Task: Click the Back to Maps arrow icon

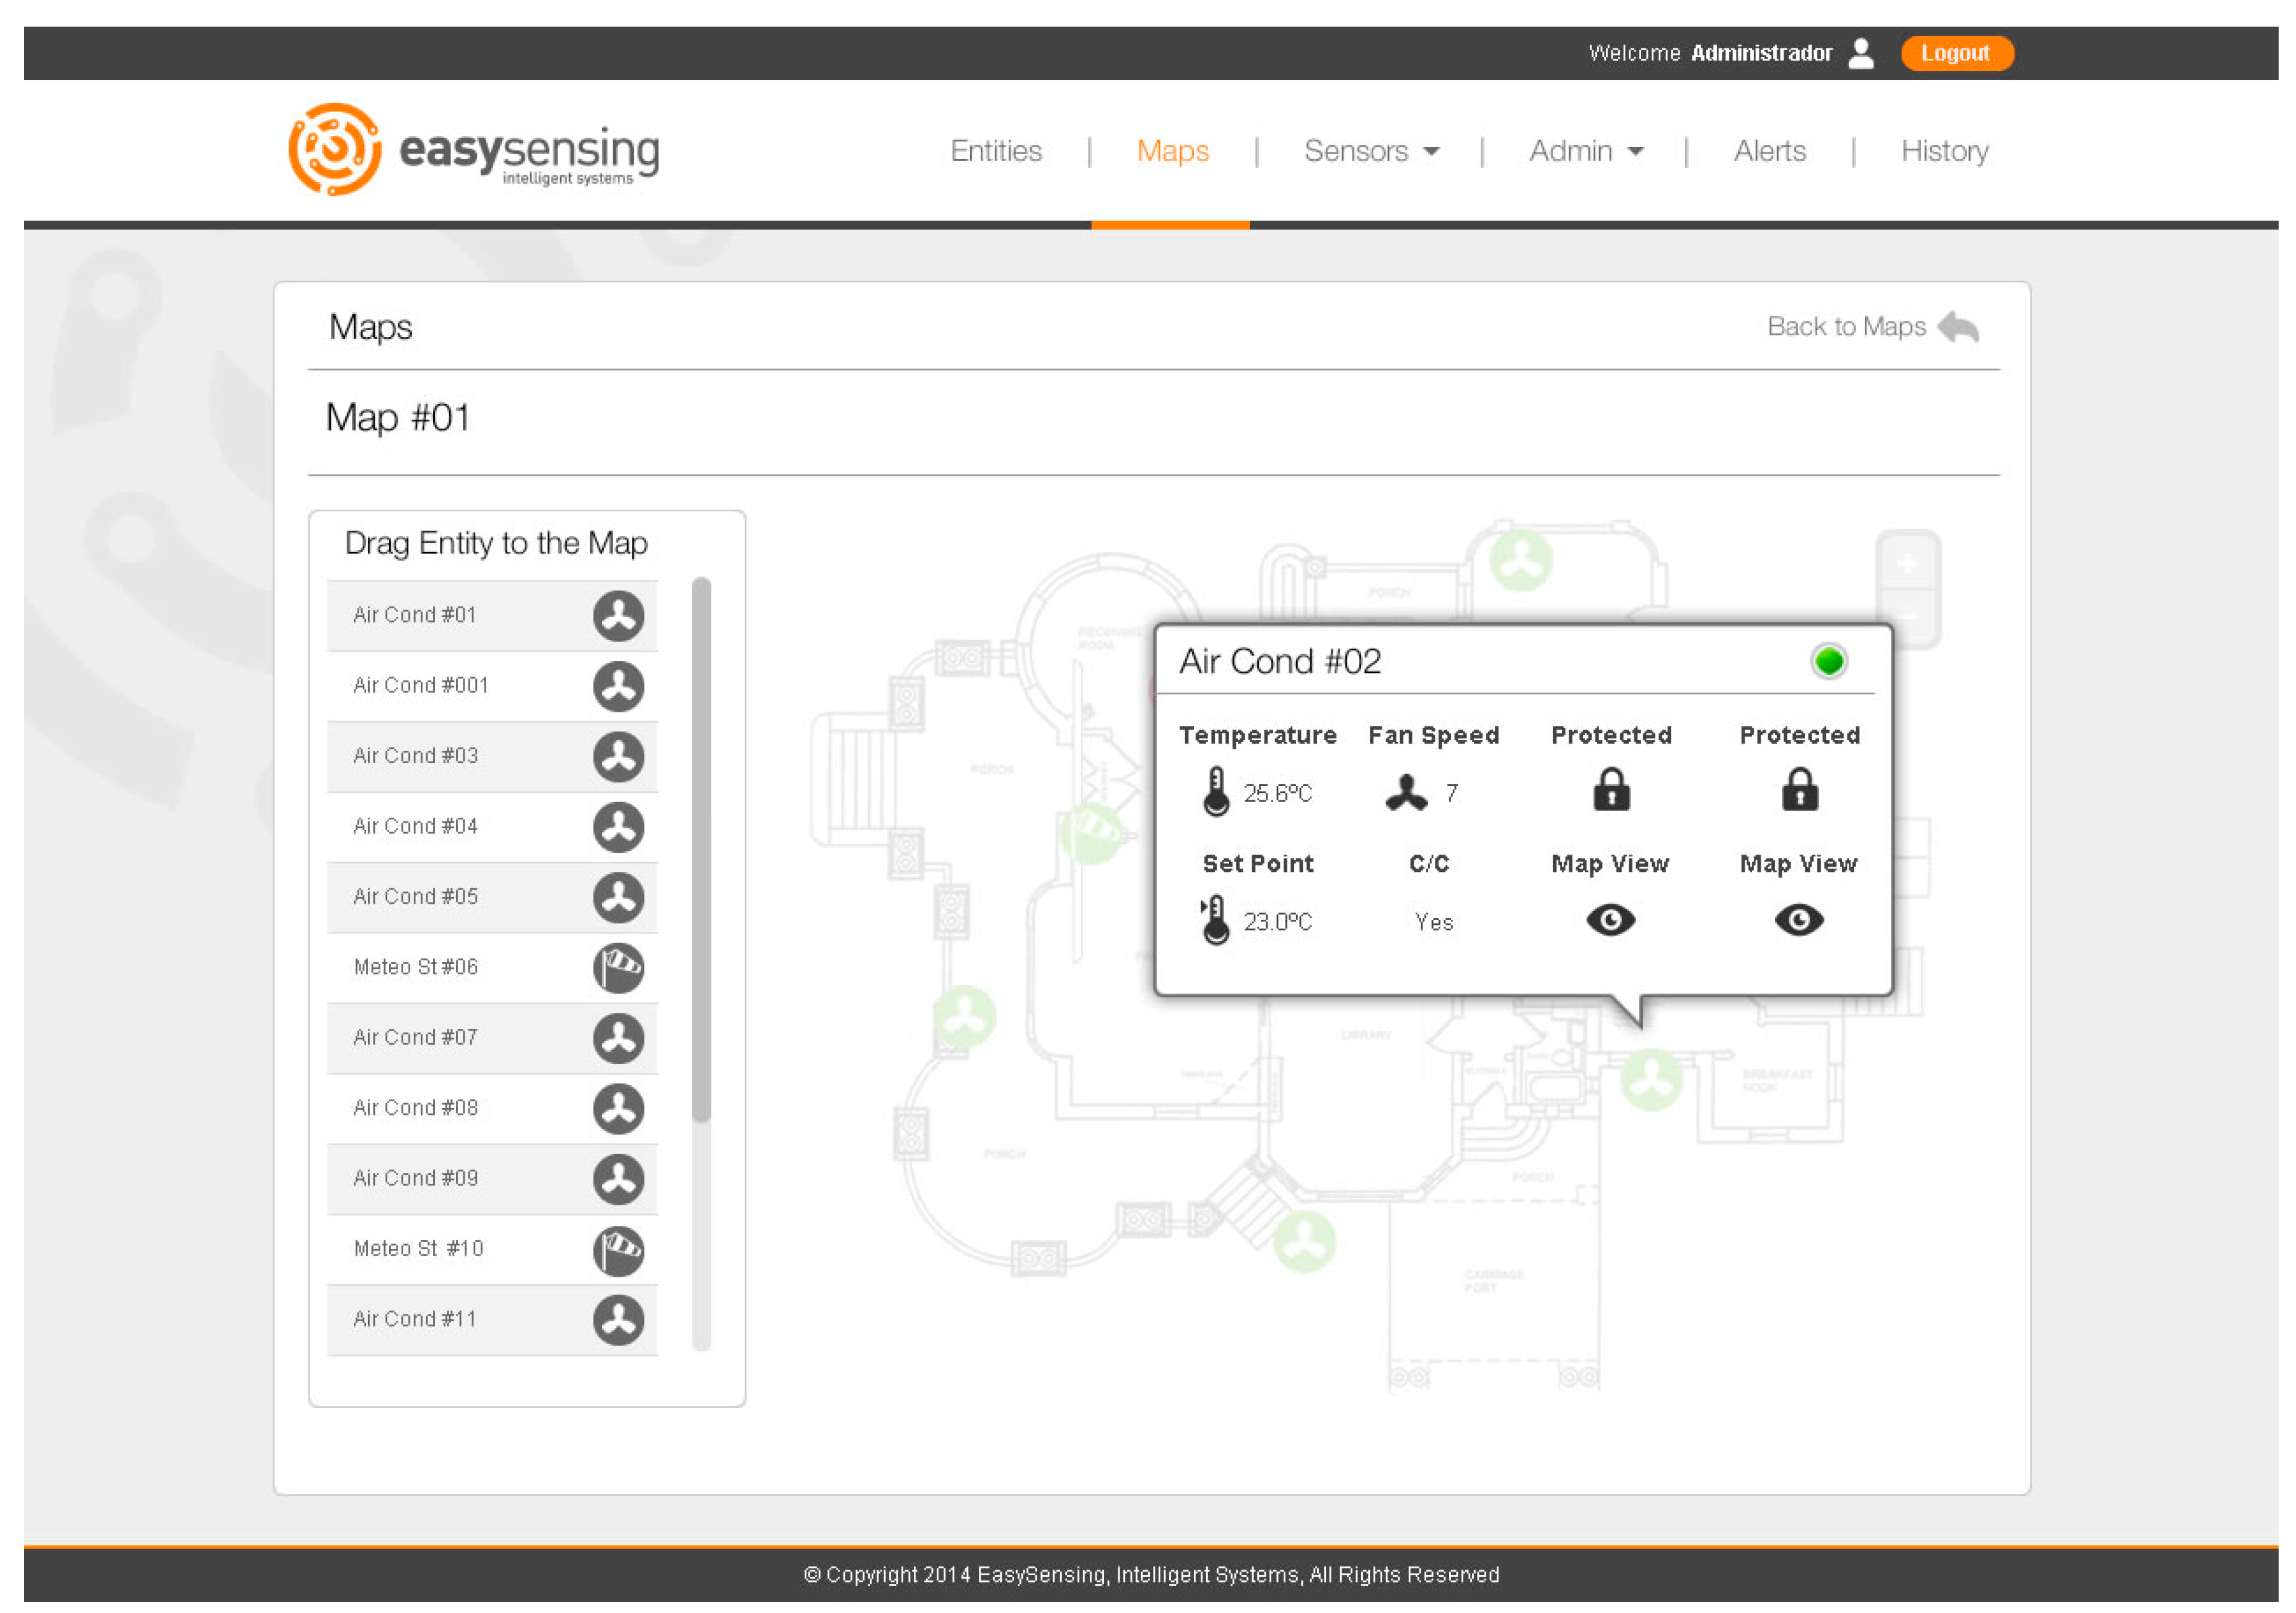Action: (x=1957, y=327)
